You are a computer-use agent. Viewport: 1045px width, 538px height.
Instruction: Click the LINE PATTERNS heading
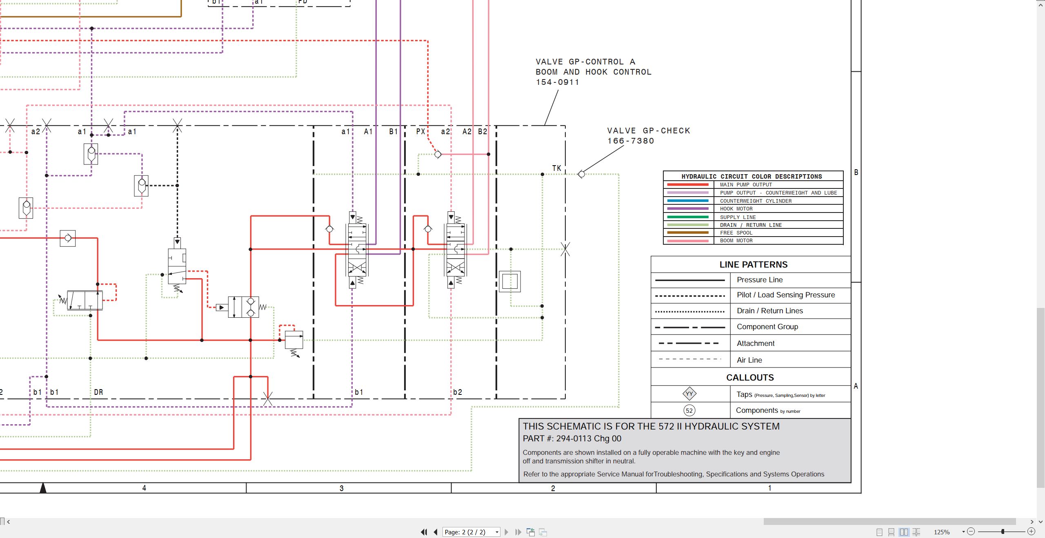tap(753, 264)
